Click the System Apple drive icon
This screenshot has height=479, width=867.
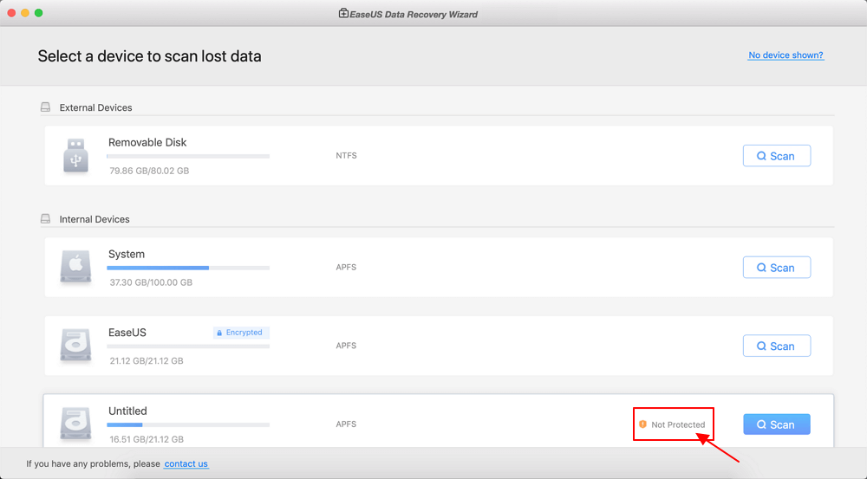click(x=75, y=267)
